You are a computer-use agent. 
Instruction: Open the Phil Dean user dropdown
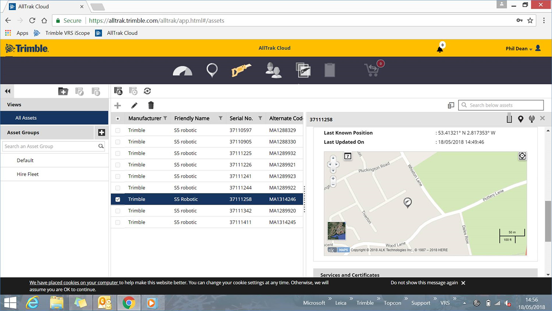(x=523, y=48)
